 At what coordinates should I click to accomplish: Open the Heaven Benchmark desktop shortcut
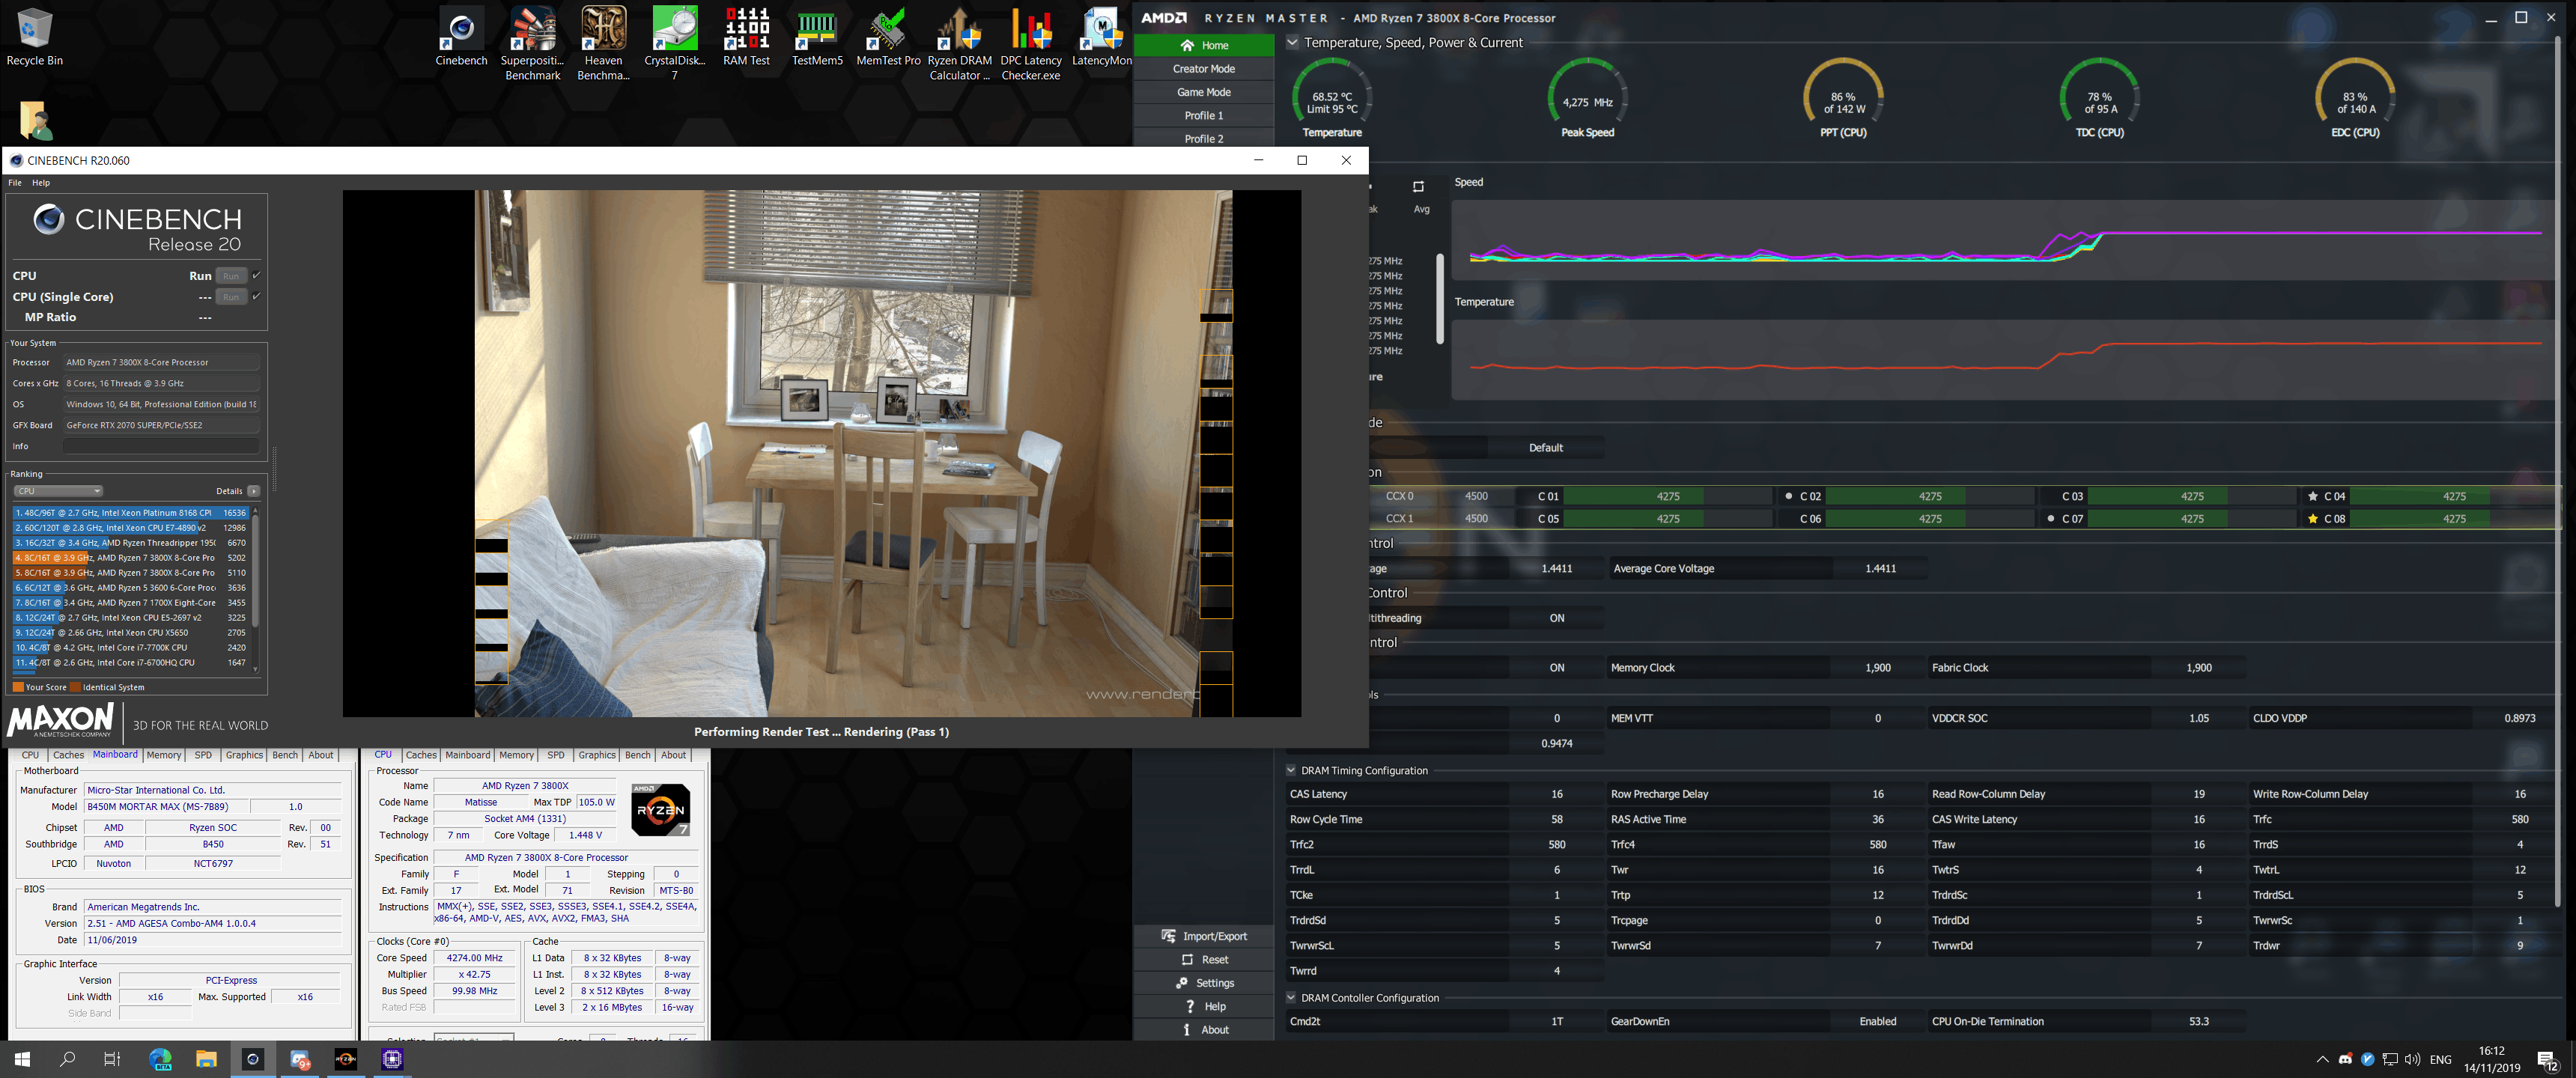(x=603, y=43)
